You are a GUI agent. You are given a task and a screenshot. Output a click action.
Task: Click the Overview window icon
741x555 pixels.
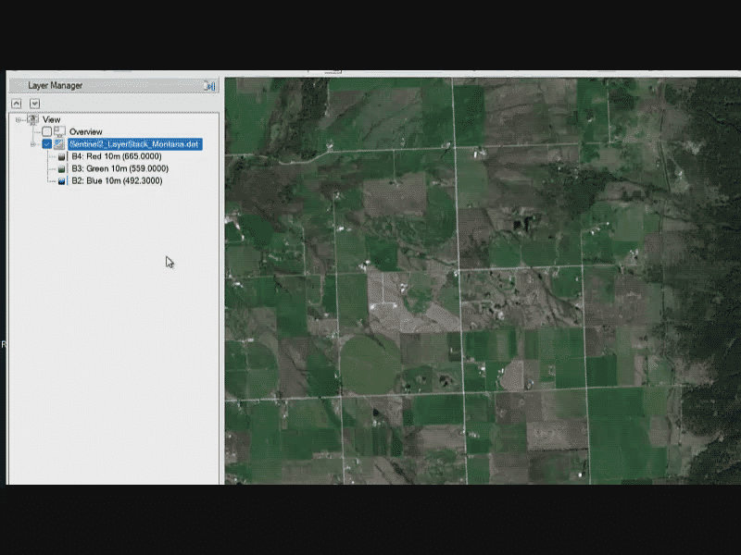point(59,131)
